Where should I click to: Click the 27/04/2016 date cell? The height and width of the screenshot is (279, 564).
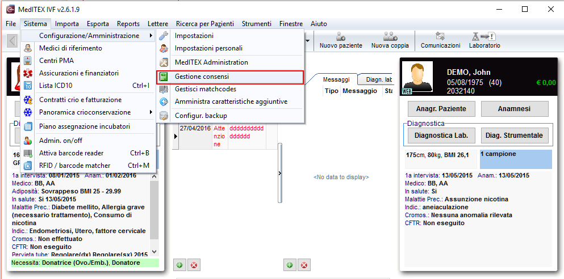click(x=196, y=136)
